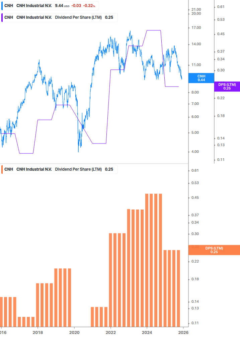Click 0.61 on the lower bar chart axis
Screen dimensions: 240x337
coord(195,170)
